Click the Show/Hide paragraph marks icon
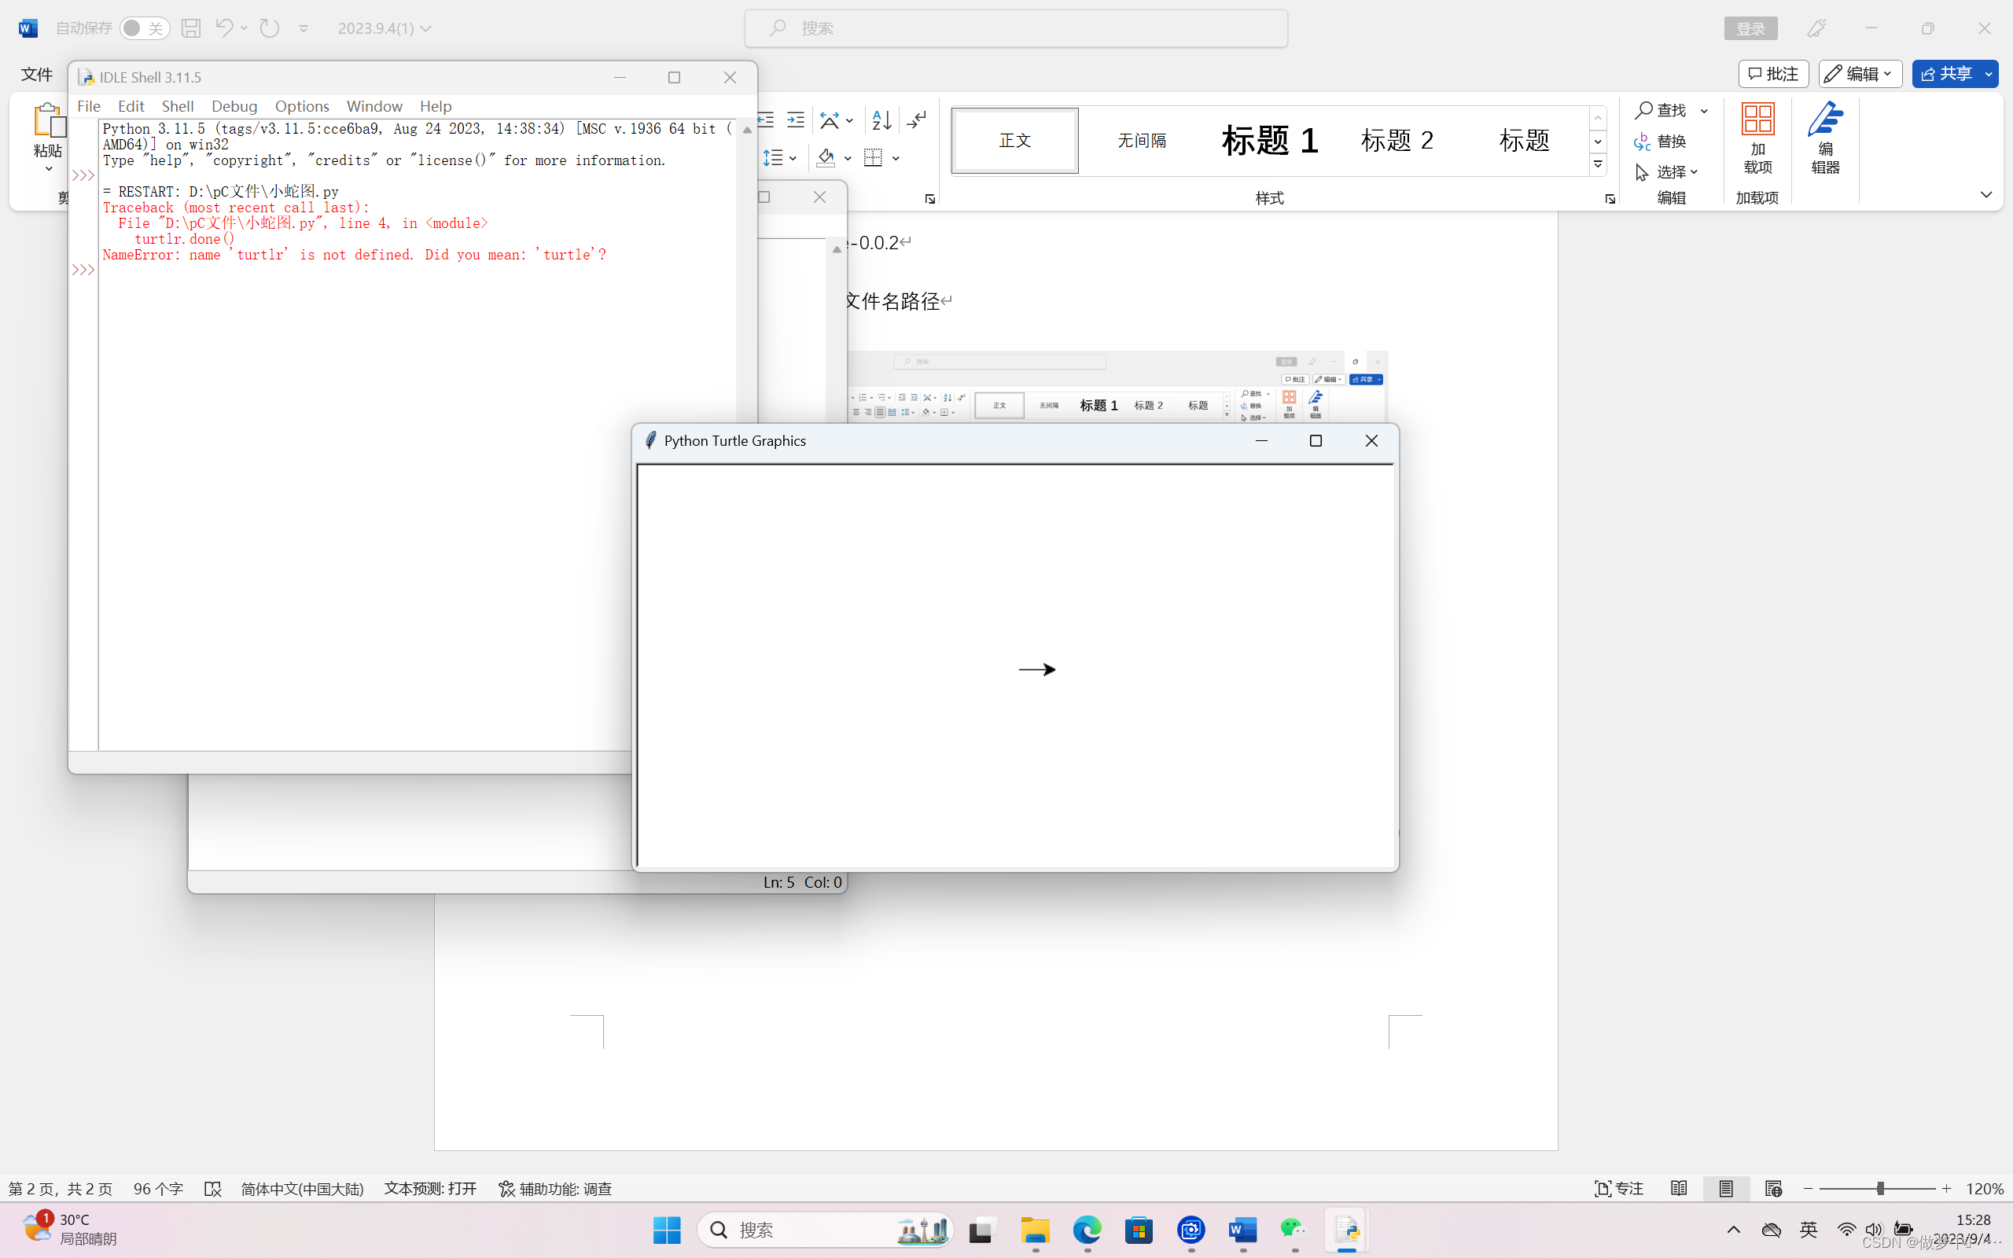The height and width of the screenshot is (1258, 2013). 916,120
